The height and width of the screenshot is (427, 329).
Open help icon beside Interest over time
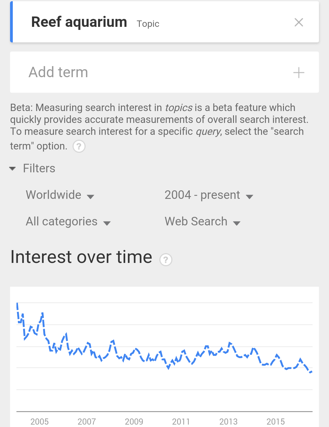166,260
